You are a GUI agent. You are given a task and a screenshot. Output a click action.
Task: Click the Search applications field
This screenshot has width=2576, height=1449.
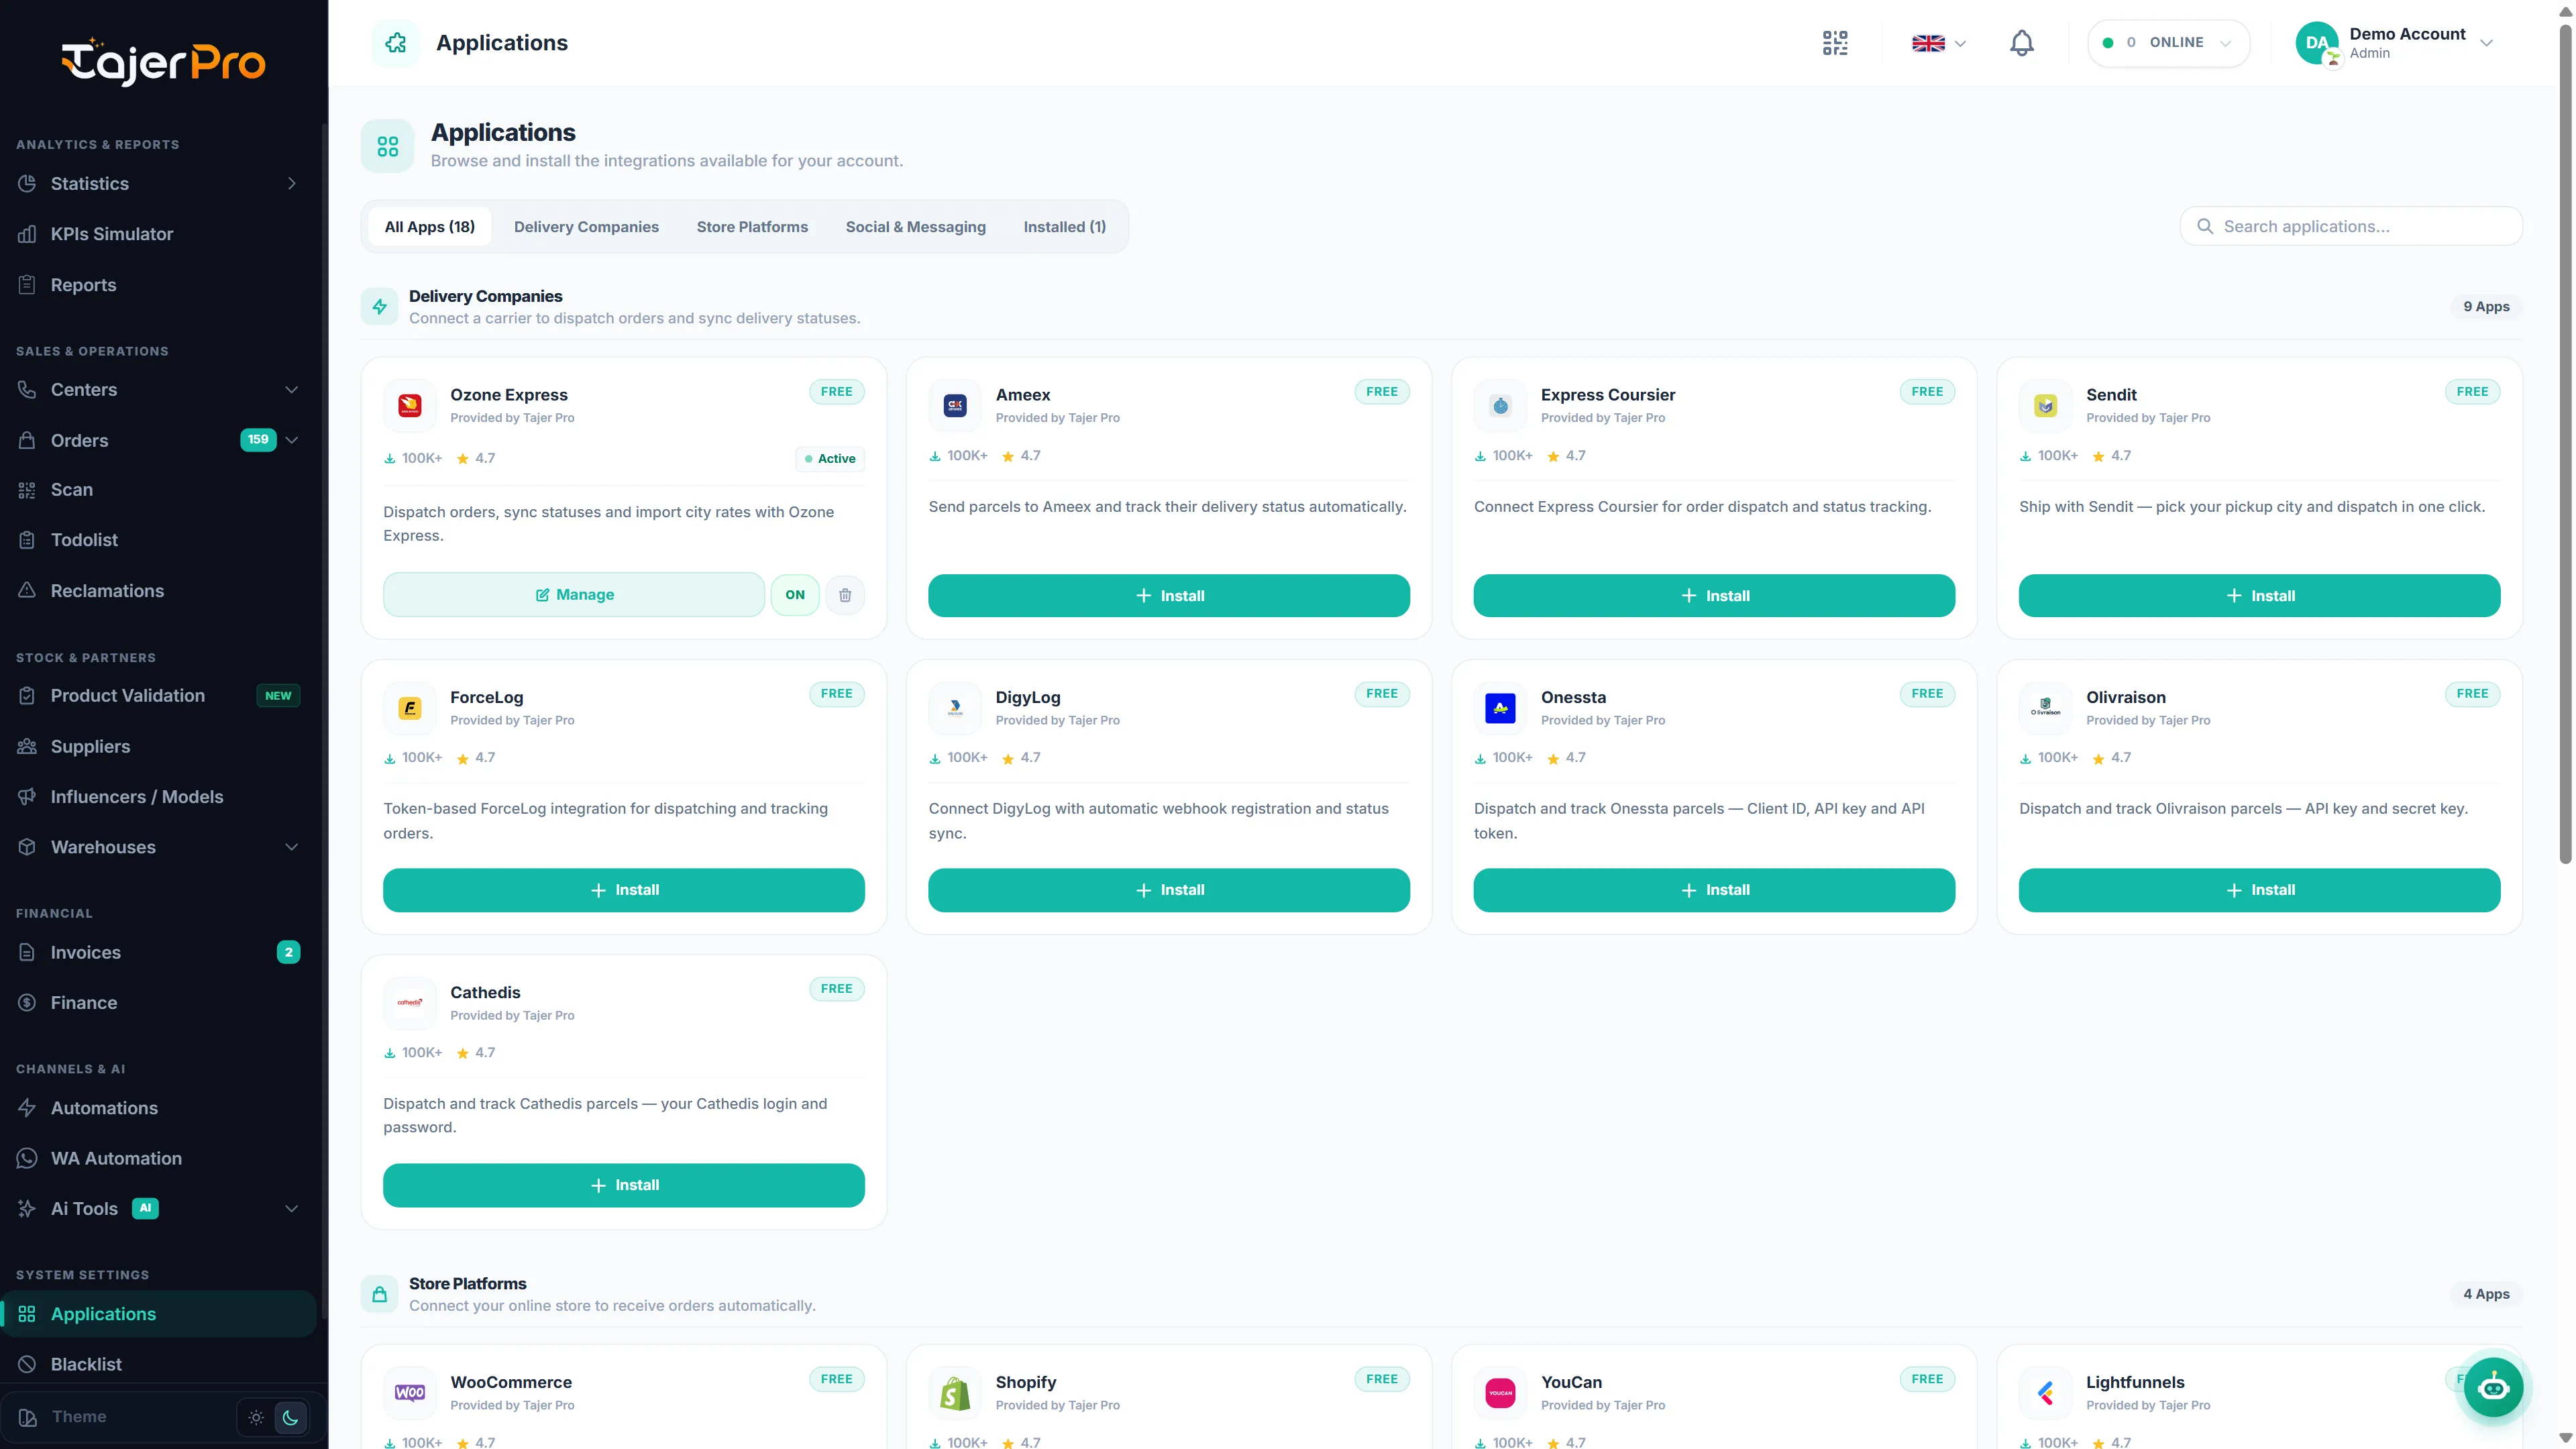coord(2351,227)
